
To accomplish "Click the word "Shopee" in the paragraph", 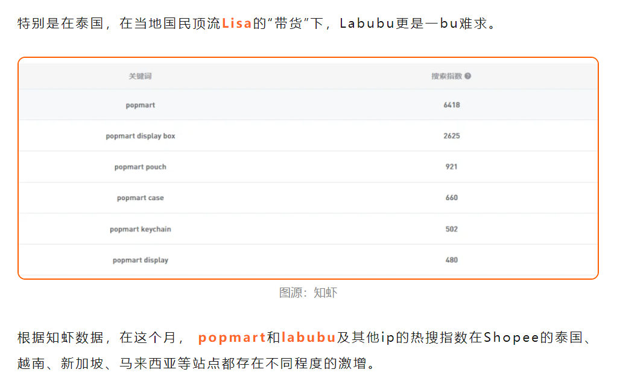I will pos(511,338).
